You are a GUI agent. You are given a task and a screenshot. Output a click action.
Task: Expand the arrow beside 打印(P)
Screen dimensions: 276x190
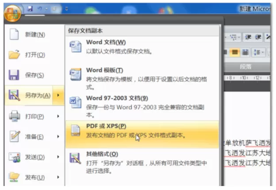[58, 116]
